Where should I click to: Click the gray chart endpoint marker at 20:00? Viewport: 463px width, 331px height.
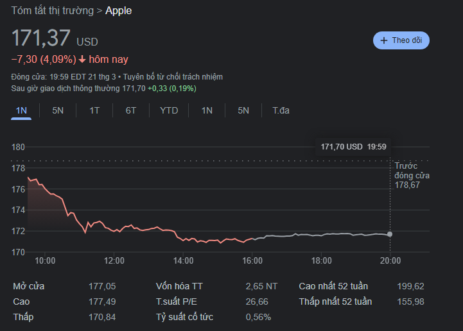tap(390, 234)
